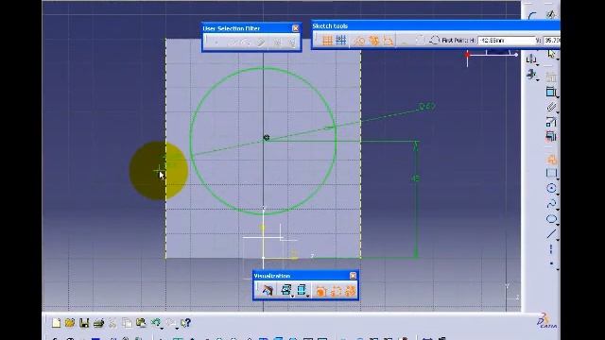The width and height of the screenshot is (605, 340).
Task: Close the Visualization toolbar
Action: click(x=353, y=276)
